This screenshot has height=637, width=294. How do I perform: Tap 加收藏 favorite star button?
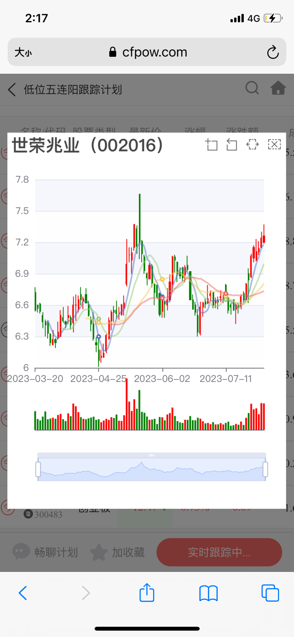118,552
